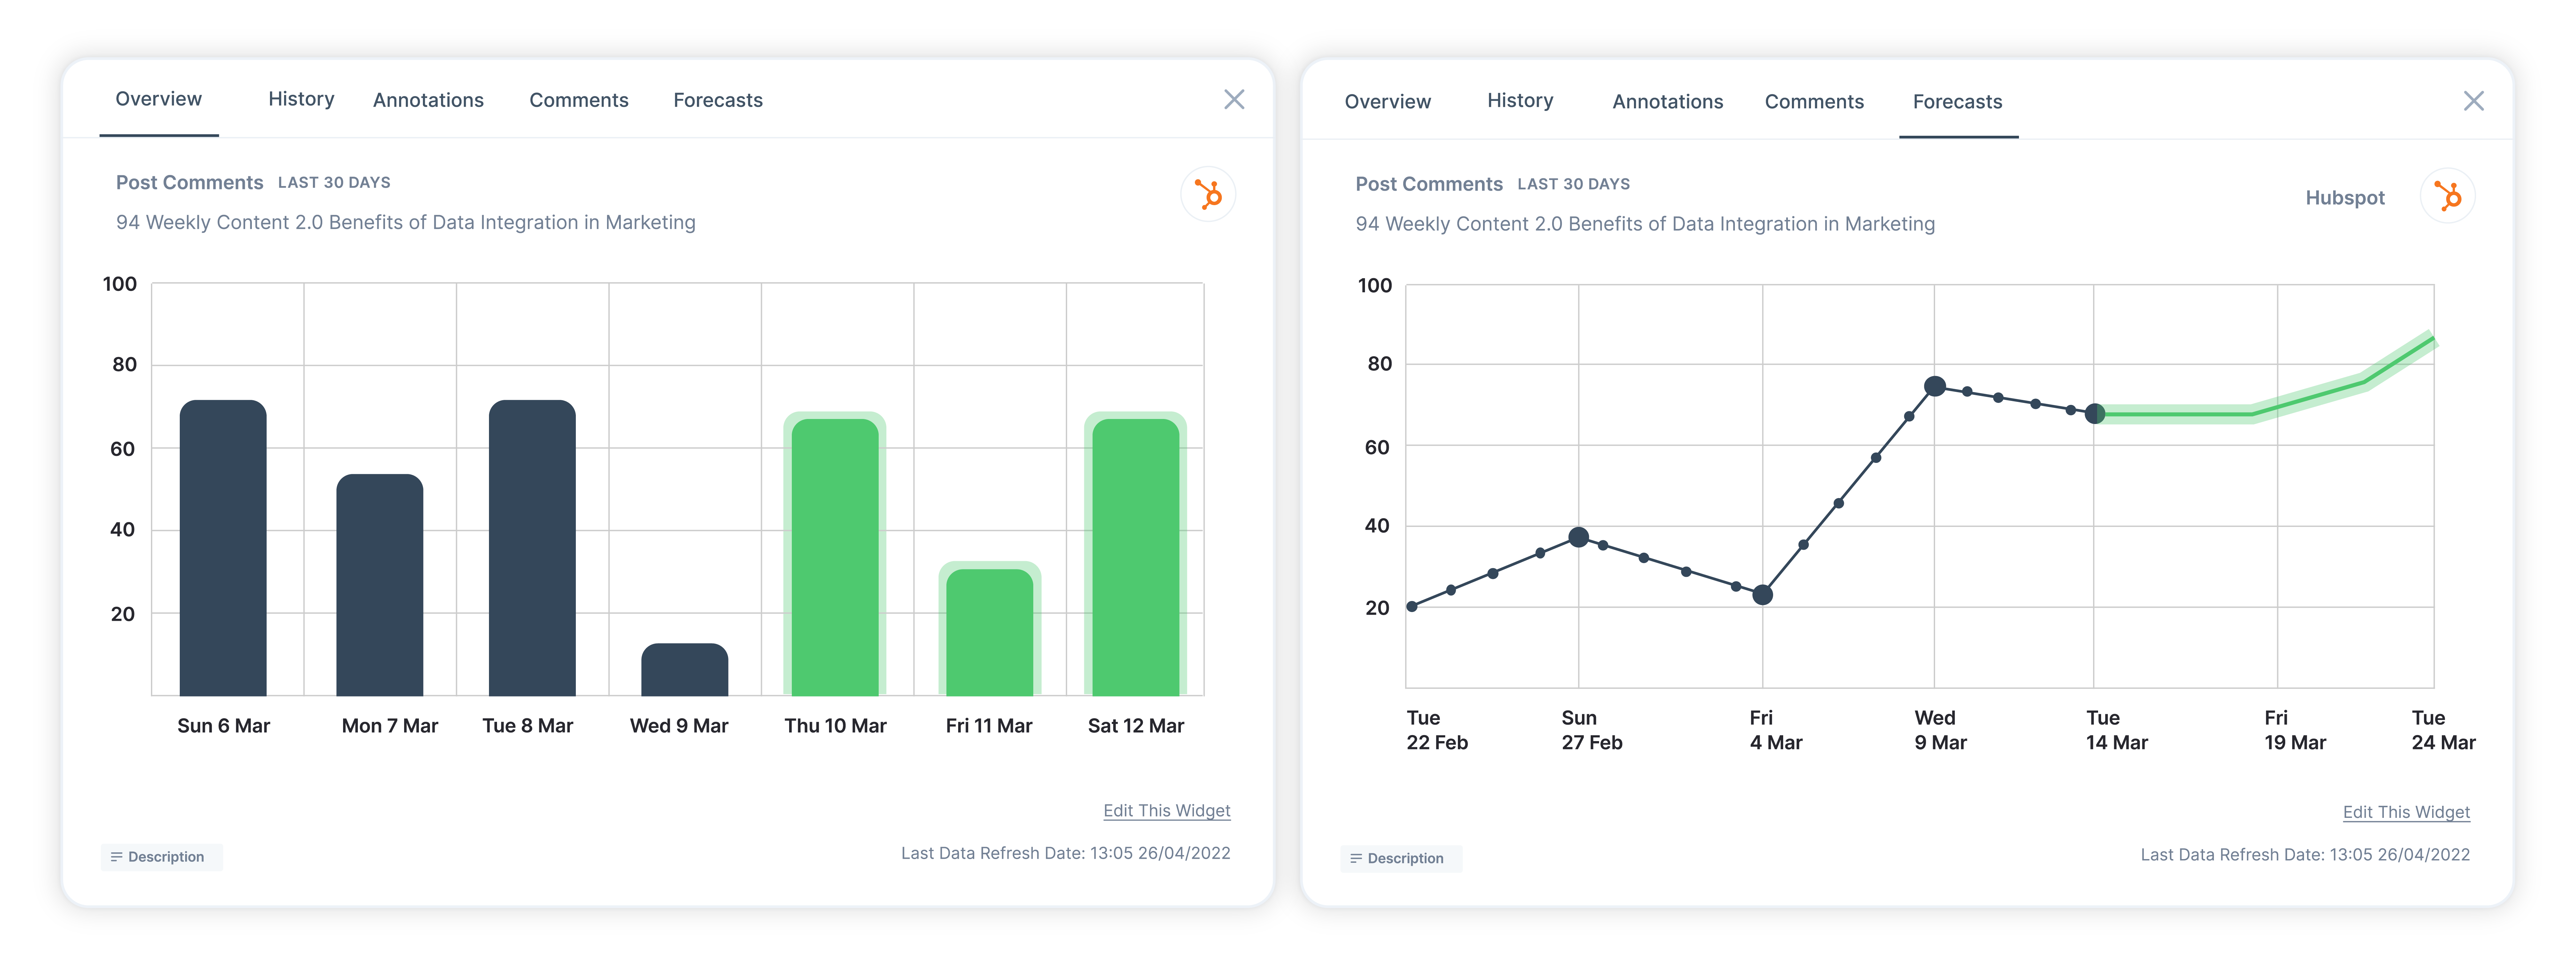Click LAST 30 DAYS label in left panel
Image resolution: width=2576 pixels, height=963 pixels.
334,183
